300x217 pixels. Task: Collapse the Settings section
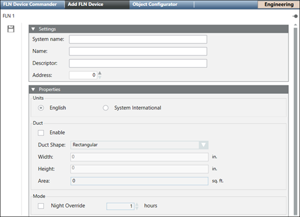click(x=33, y=29)
